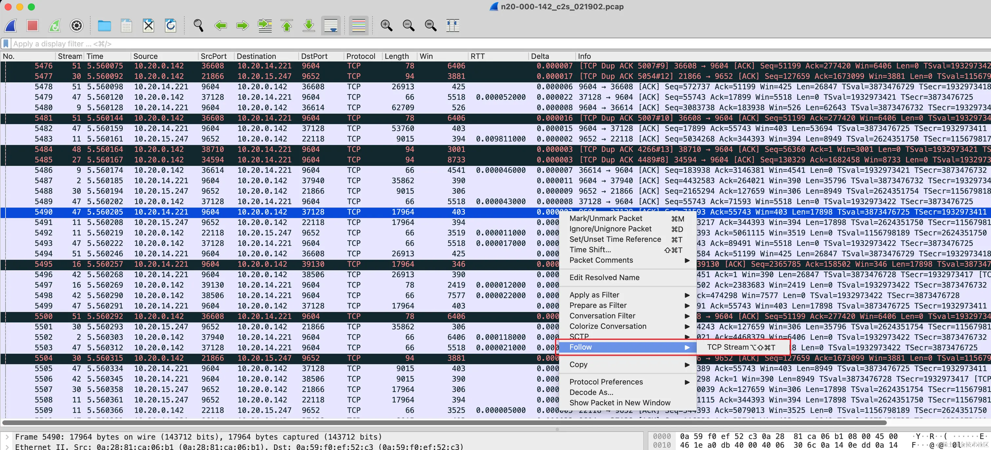Screen dimensions: 991x450
Task: Stop the running capture using red square
Action: pos(32,26)
